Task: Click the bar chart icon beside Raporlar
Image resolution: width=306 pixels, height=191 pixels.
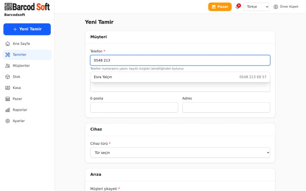Action: tap(8, 110)
